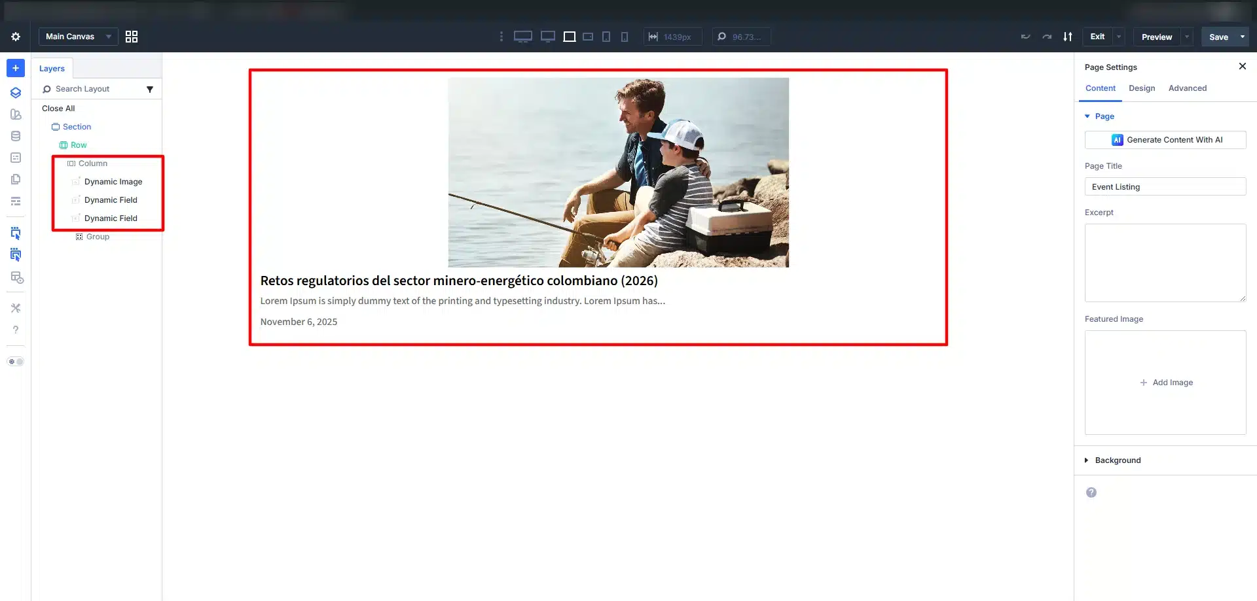Select the 'November 6, 2025' date text
The width and height of the screenshot is (1257, 601).
click(x=299, y=322)
